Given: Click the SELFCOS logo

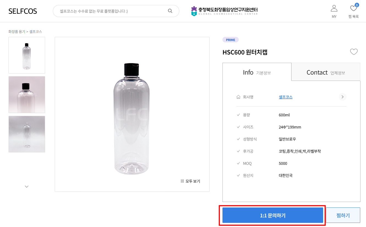Looking at the screenshot, I should [x=23, y=11].
